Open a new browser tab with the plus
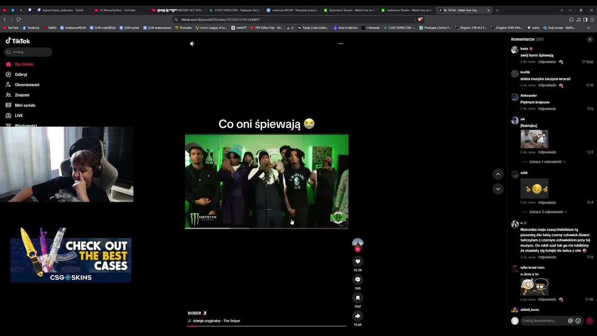Screen dimensions: 597x336 (497, 10)
